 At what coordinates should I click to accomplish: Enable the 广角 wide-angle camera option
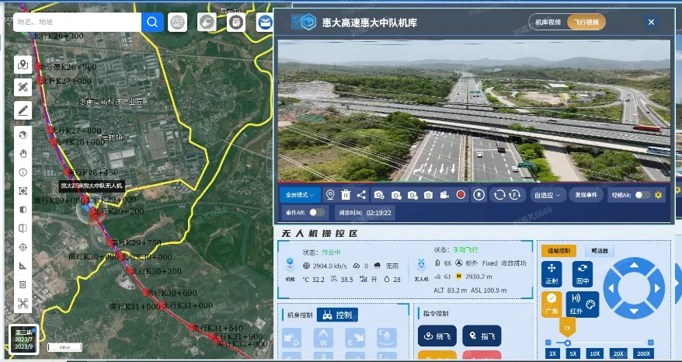point(552,304)
